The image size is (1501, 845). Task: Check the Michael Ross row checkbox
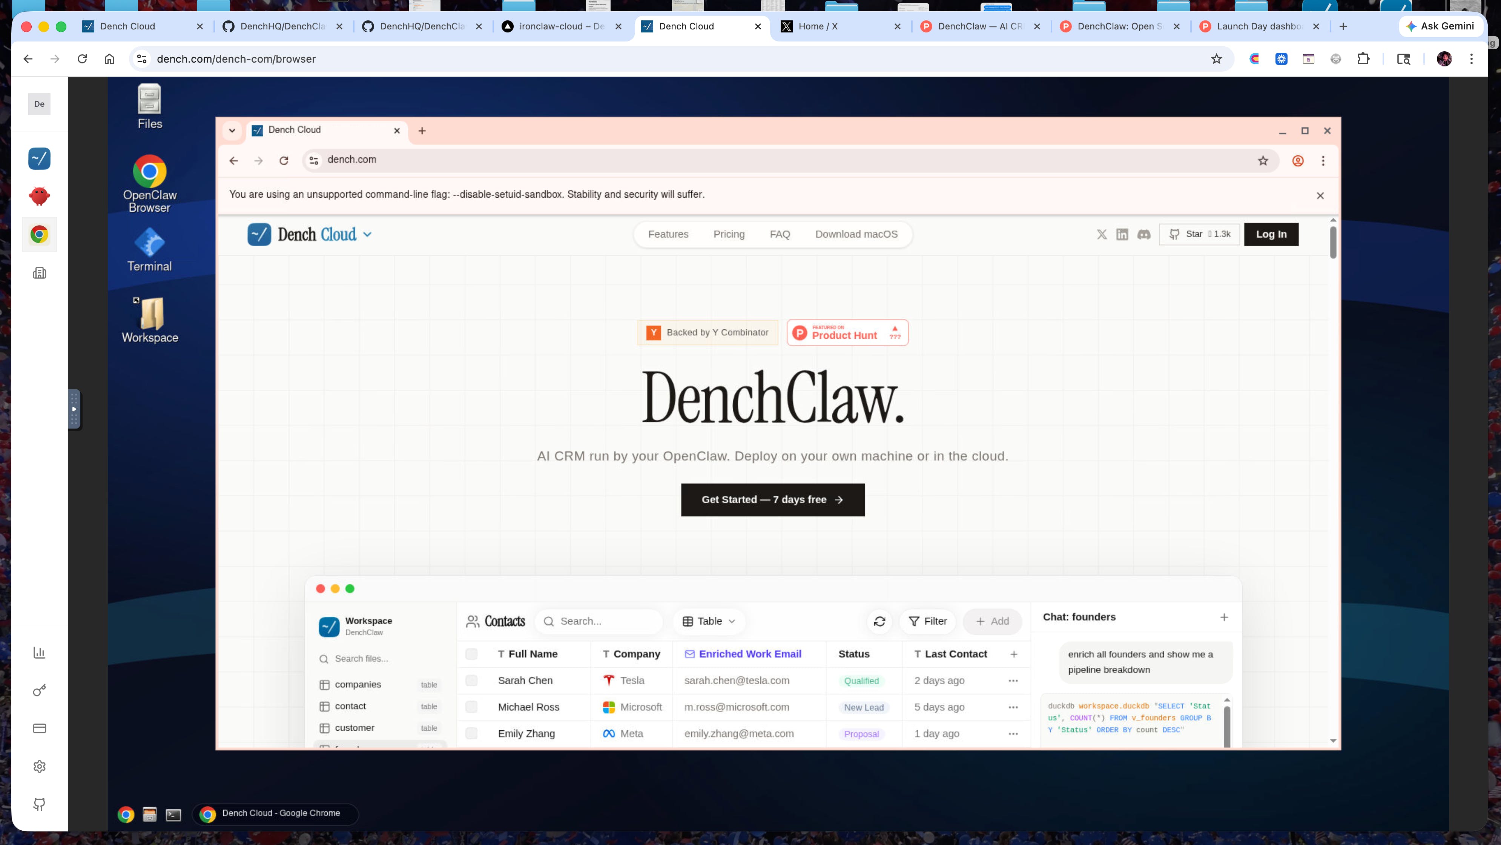tap(471, 707)
